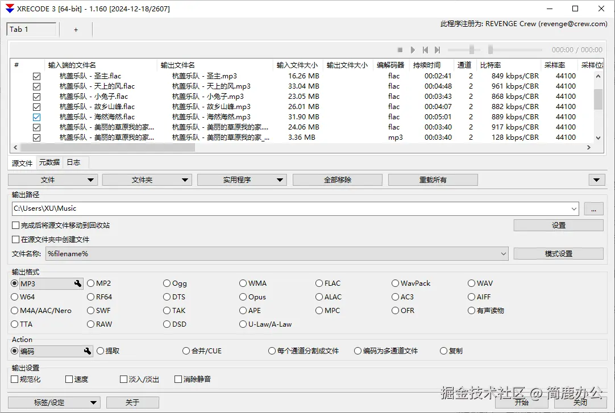615x413 pixels.
Task: Click the XRECODE app logo icon
Action: pos(10,8)
